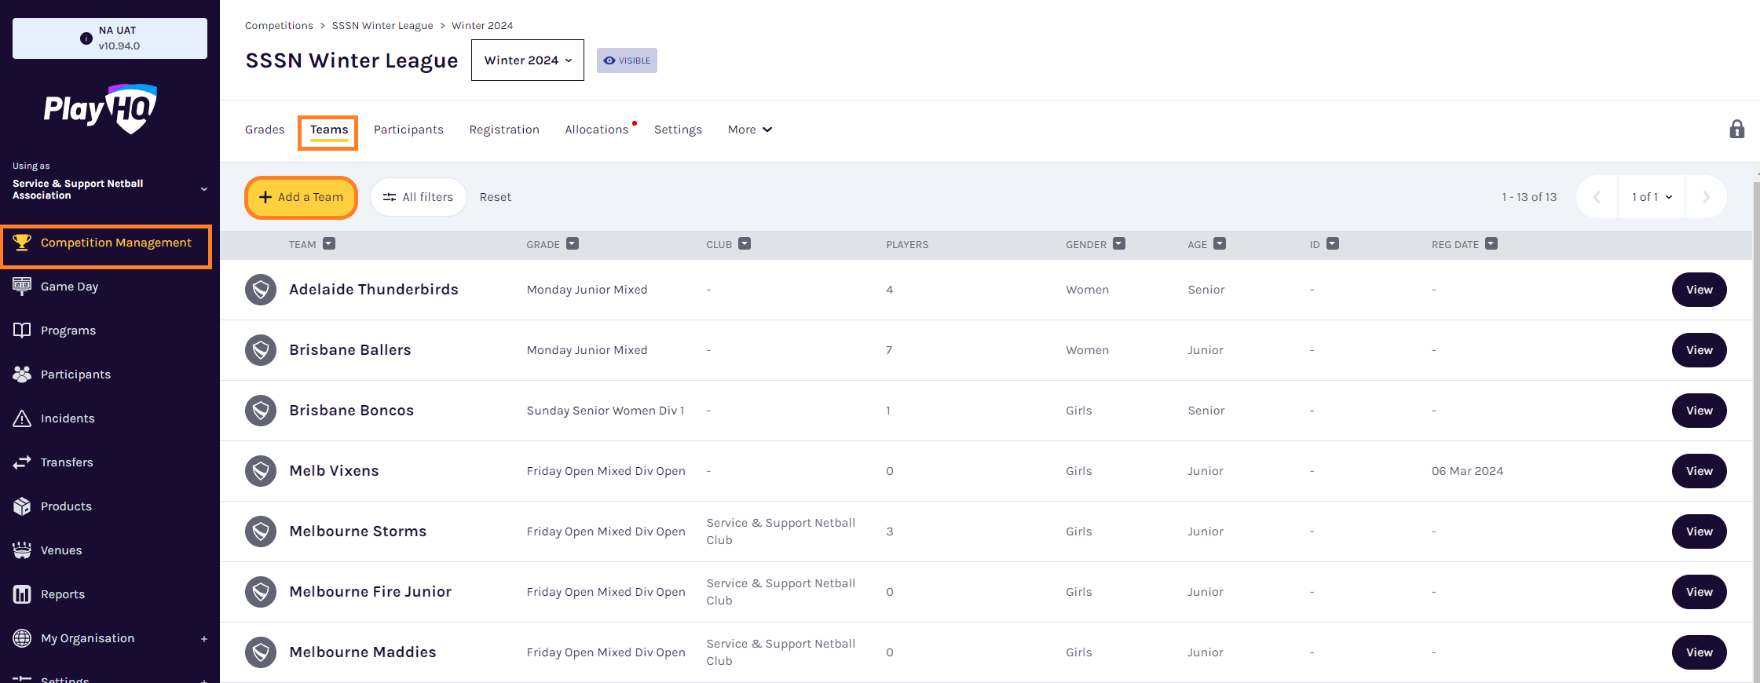This screenshot has width=1760, height=683.
Task: Toggle the VISIBLE eye badge
Action: [627, 60]
